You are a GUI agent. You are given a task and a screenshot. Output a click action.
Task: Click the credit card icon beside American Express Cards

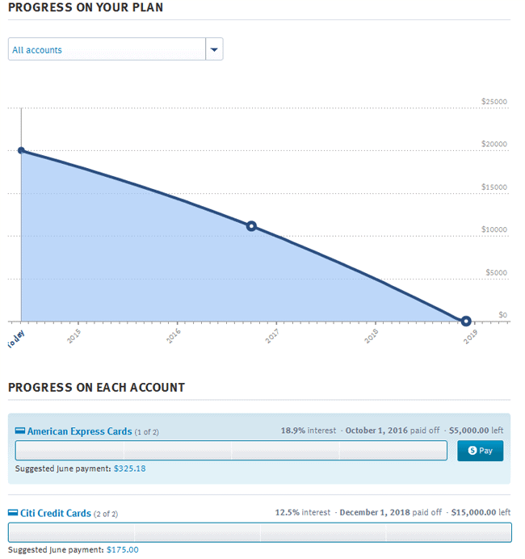20,431
